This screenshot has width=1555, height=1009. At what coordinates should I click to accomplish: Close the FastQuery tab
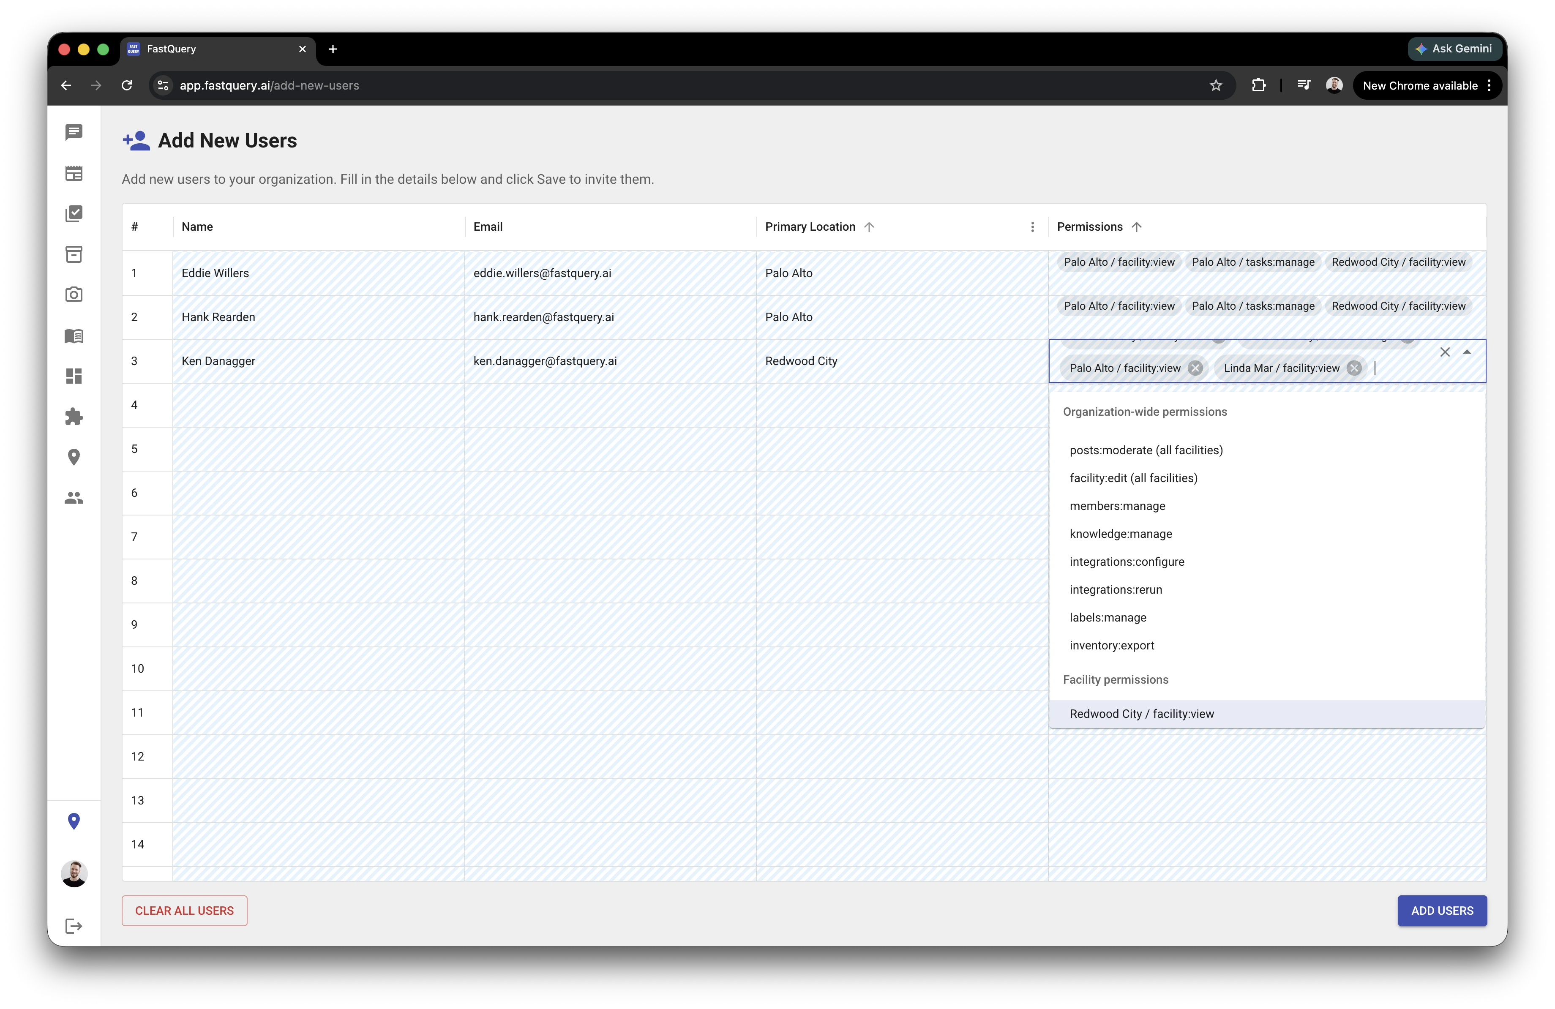[303, 49]
